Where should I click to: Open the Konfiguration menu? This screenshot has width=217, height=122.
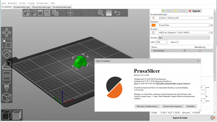(x=43, y=3)
